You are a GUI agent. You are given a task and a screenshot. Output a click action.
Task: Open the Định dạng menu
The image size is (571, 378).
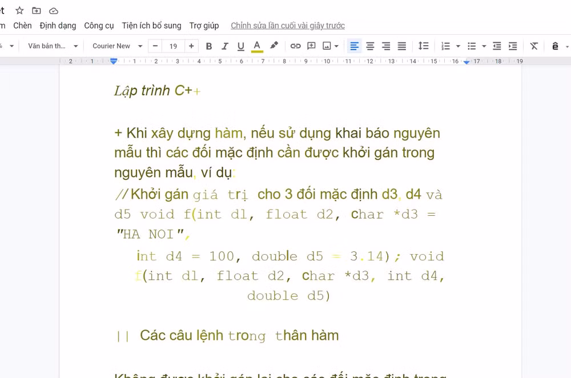click(58, 26)
